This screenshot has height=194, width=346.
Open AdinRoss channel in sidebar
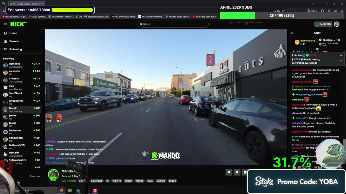click(22, 65)
